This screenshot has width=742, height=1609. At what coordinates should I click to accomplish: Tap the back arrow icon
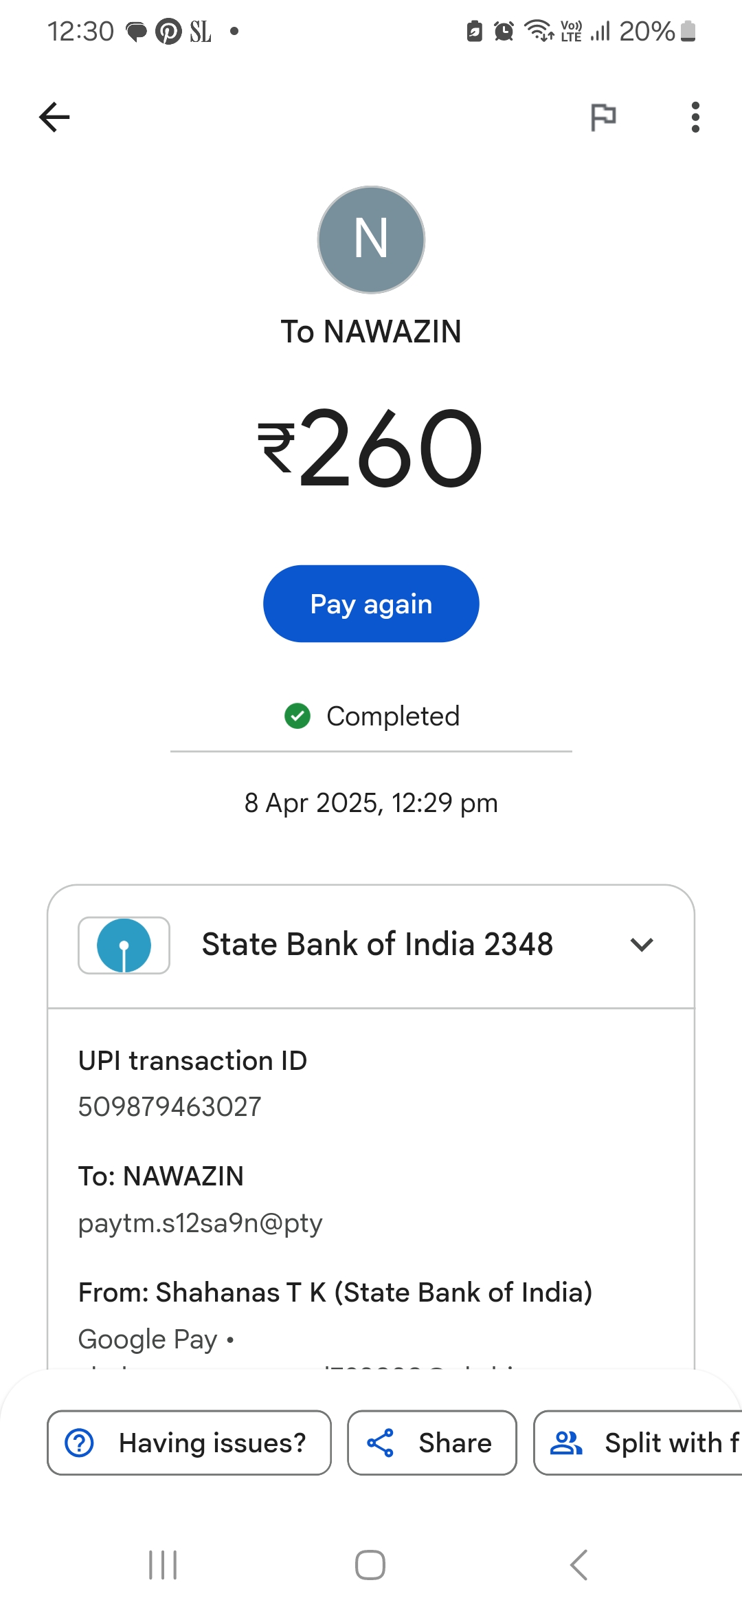[x=55, y=117]
